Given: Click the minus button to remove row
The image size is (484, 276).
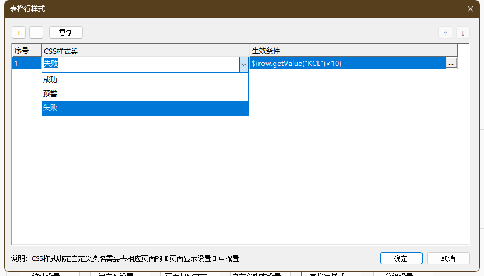Looking at the screenshot, I should coord(36,33).
